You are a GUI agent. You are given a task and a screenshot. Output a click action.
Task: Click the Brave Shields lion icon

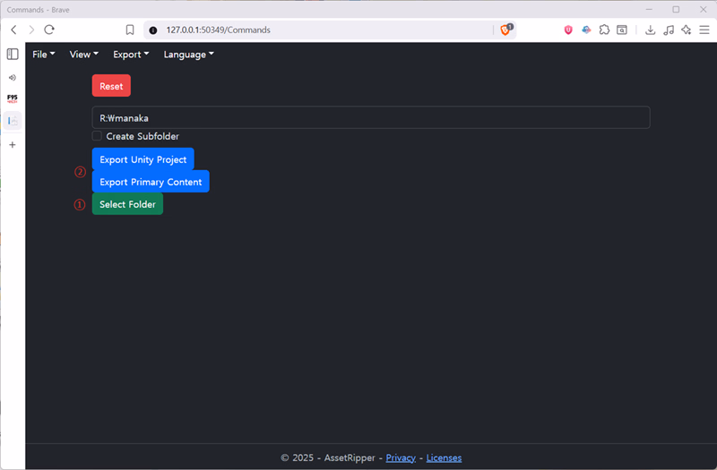click(x=506, y=30)
